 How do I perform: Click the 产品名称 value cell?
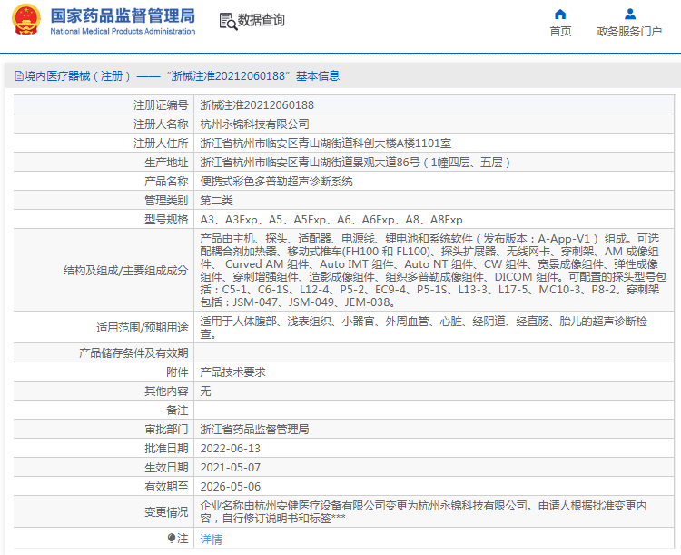click(x=276, y=182)
